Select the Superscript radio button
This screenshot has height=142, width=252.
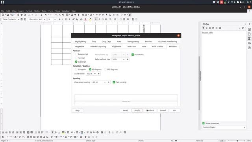click(x=76, y=54)
